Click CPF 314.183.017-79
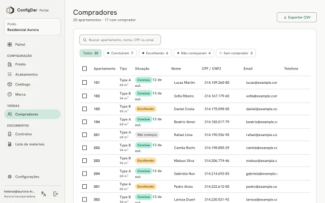The width and height of the screenshot is (325, 203). pos(217,122)
